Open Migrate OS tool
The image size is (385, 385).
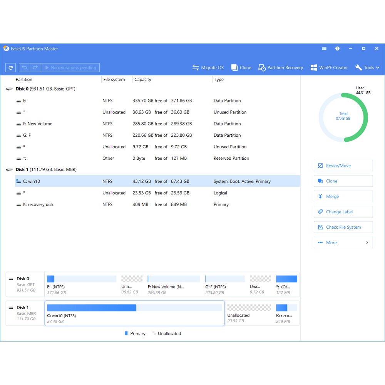coord(208,68)
